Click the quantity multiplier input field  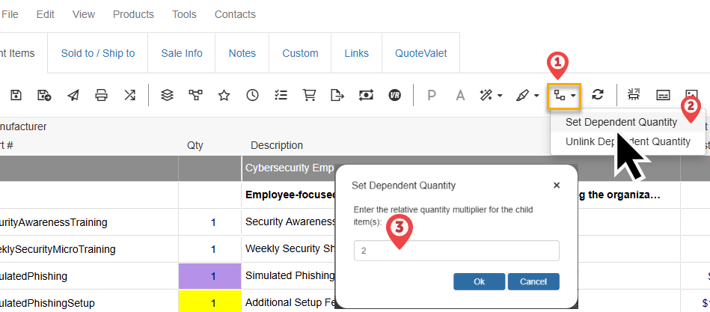(x=456, y=251)
